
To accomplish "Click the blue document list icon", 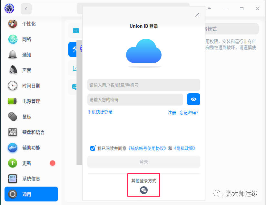I will pyautogui.click(x=76, y=31).
